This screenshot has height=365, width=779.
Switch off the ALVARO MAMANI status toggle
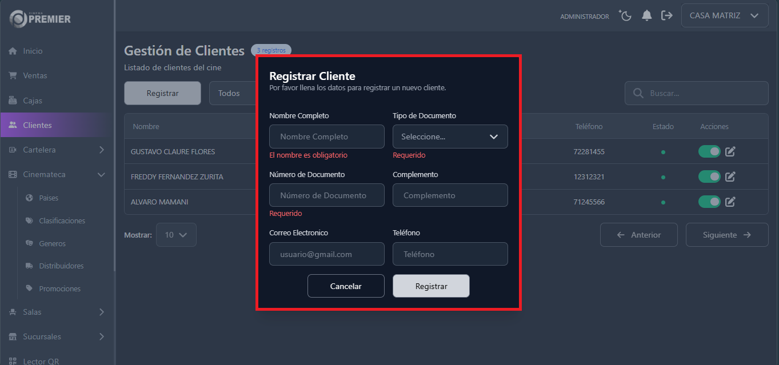coord(709,202)
